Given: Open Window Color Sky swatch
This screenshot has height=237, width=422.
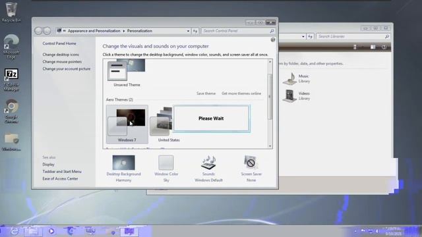Looking at the screenshot, I should click(x=166, y=169).
